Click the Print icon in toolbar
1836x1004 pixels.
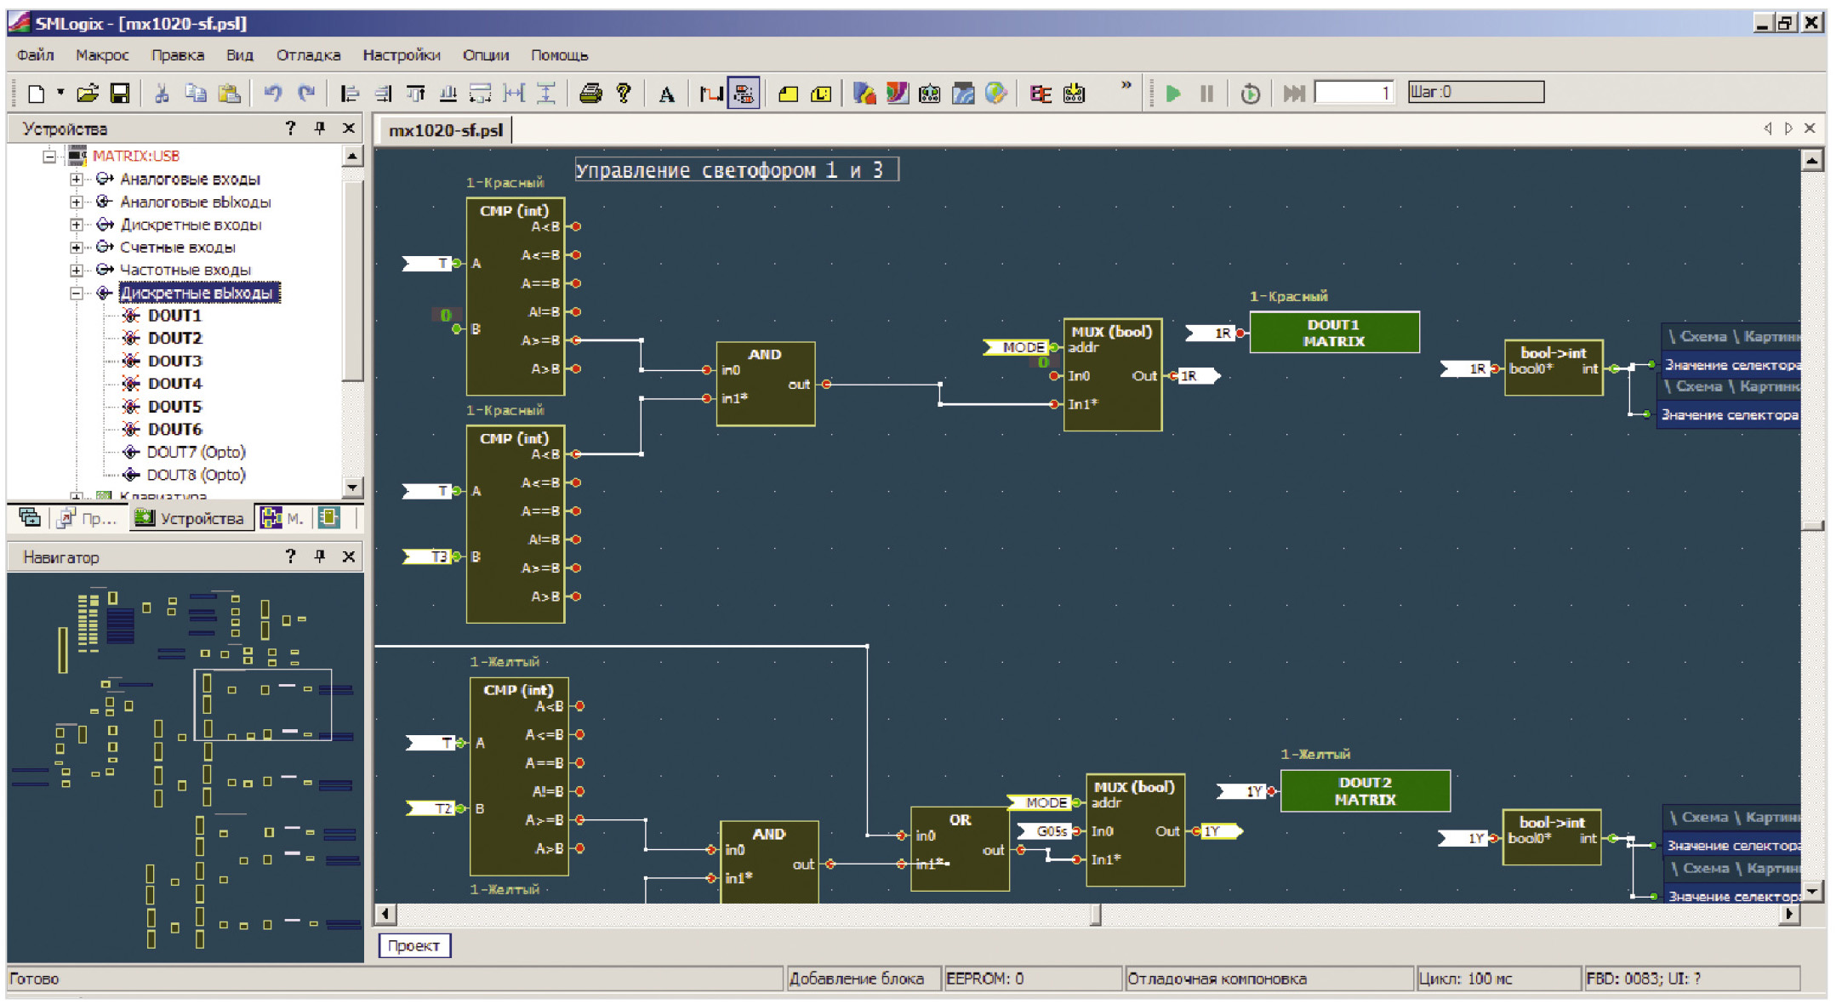pyautogui.click(x=590, y=94)
